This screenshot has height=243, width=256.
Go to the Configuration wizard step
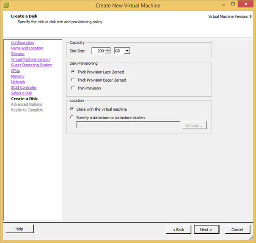pos(22,43)
